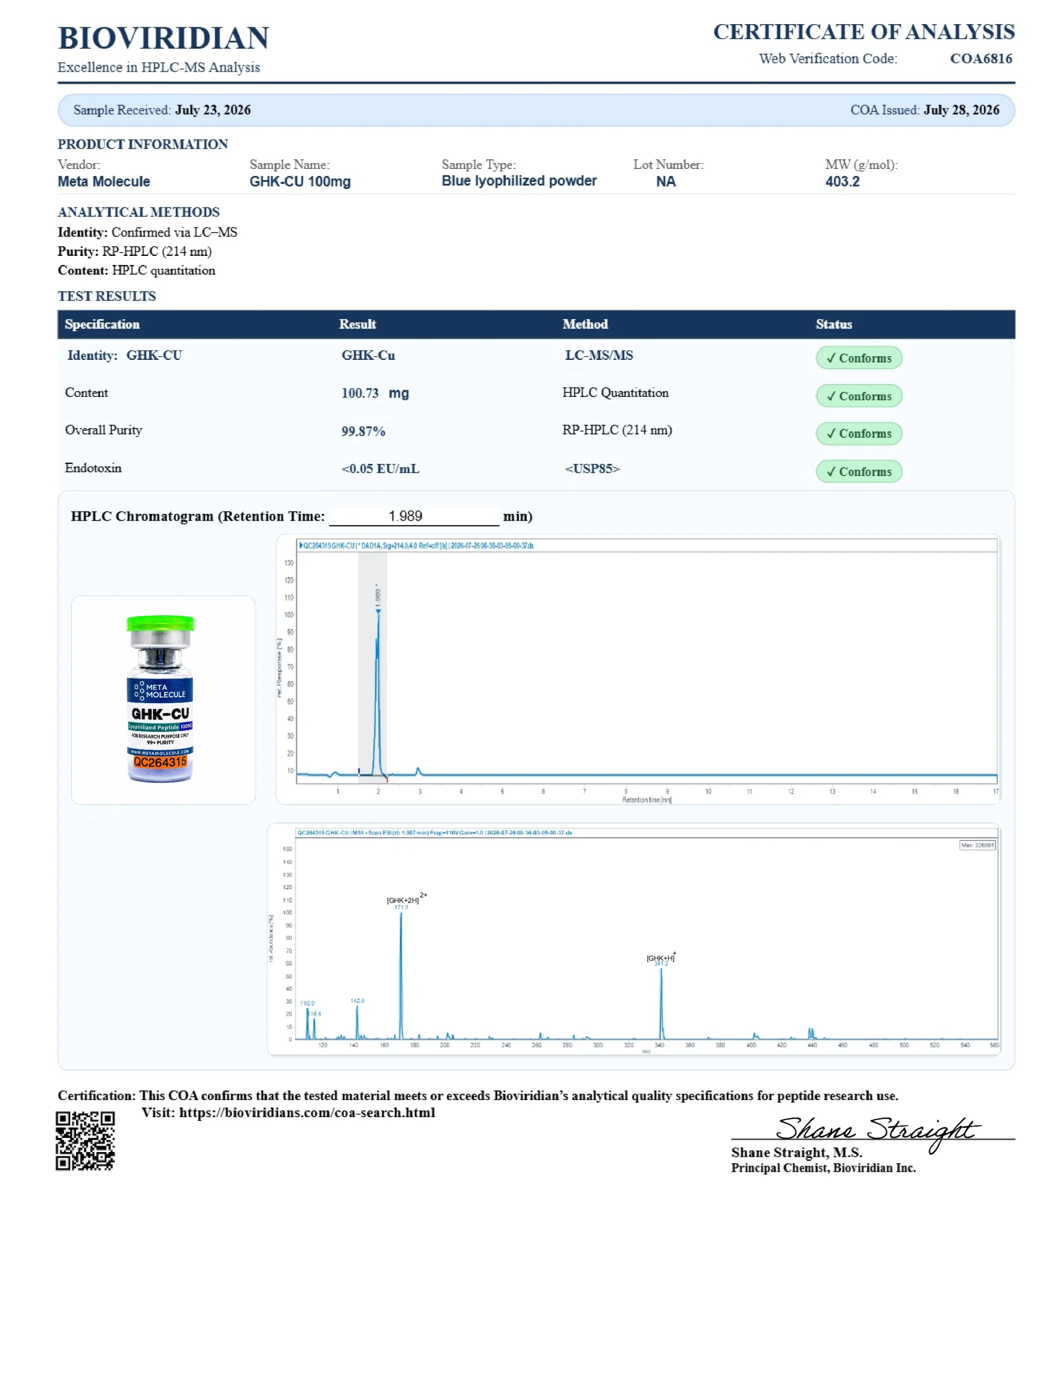This screenshot has width=1060, height=1373.
Task: Click the Status column header
Action: [834, 324]
